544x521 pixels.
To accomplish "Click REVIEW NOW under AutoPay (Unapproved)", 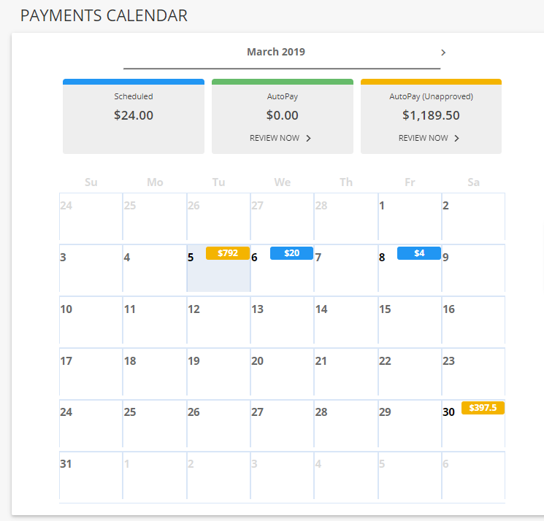I will point(424,139).
